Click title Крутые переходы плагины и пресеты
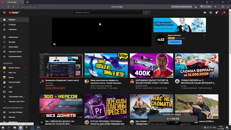The height and width of the screenshot is (130, 231). click(107, 123)
